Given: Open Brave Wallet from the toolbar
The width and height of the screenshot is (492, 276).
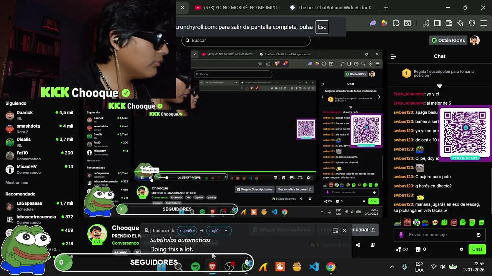Looking at the screenshot, I should (x=449, y=23).
